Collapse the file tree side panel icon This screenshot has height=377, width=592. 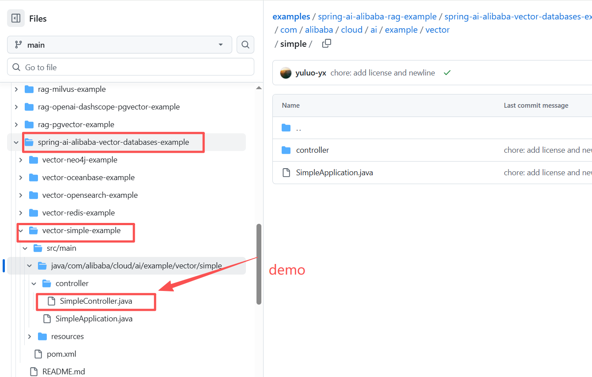pyautogui.click(x=16, y=19)
